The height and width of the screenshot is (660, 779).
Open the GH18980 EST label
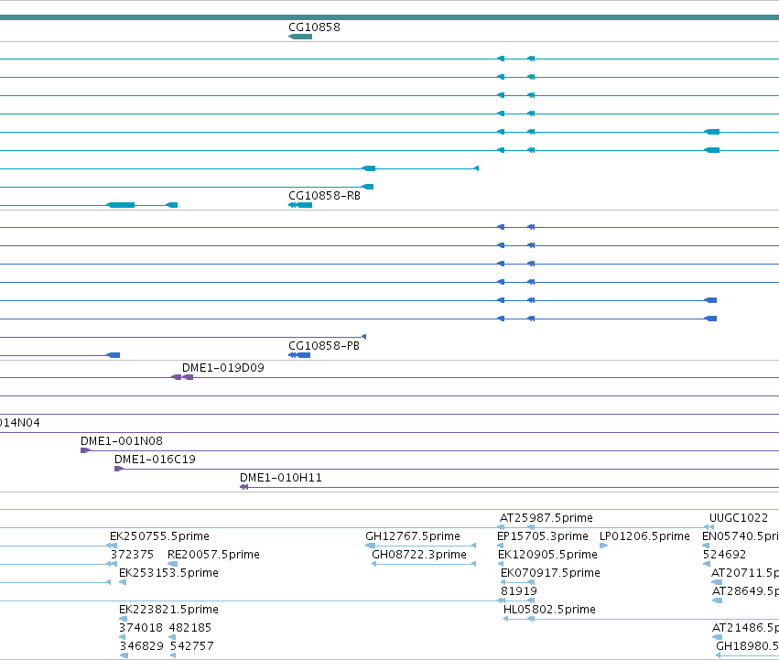point(747,646)
